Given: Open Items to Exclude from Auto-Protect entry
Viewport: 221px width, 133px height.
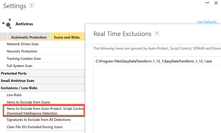Looking at the screenshot, I should [x=44, y=111].
